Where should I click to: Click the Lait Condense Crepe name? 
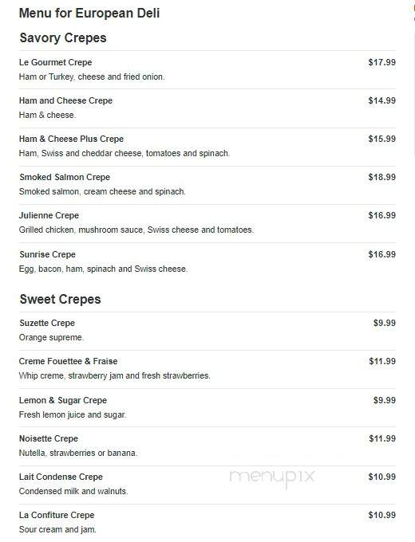pos(61,477)
